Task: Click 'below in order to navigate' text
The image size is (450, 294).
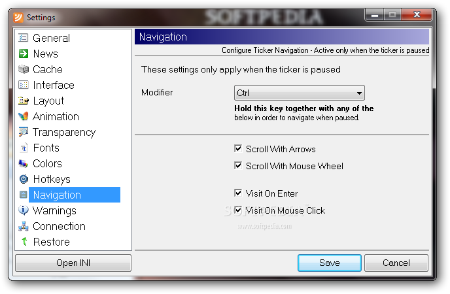Action: 297,118
